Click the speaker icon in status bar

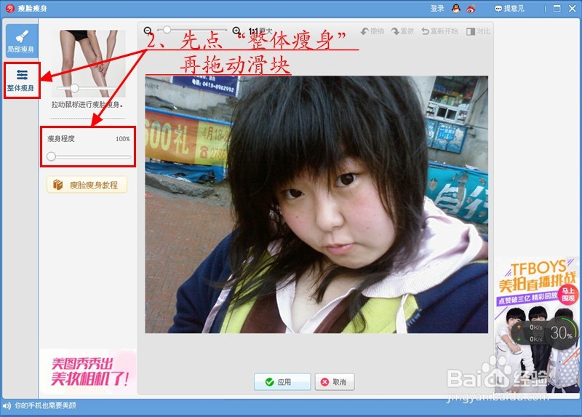(7, 405)
